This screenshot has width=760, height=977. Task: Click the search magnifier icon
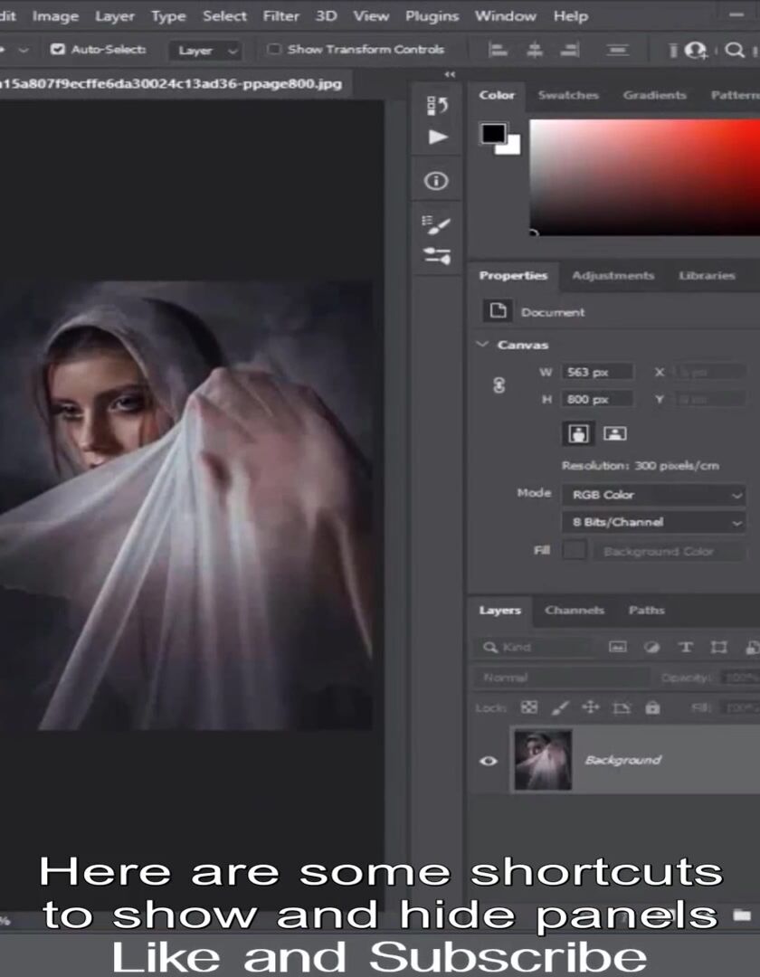735,50
